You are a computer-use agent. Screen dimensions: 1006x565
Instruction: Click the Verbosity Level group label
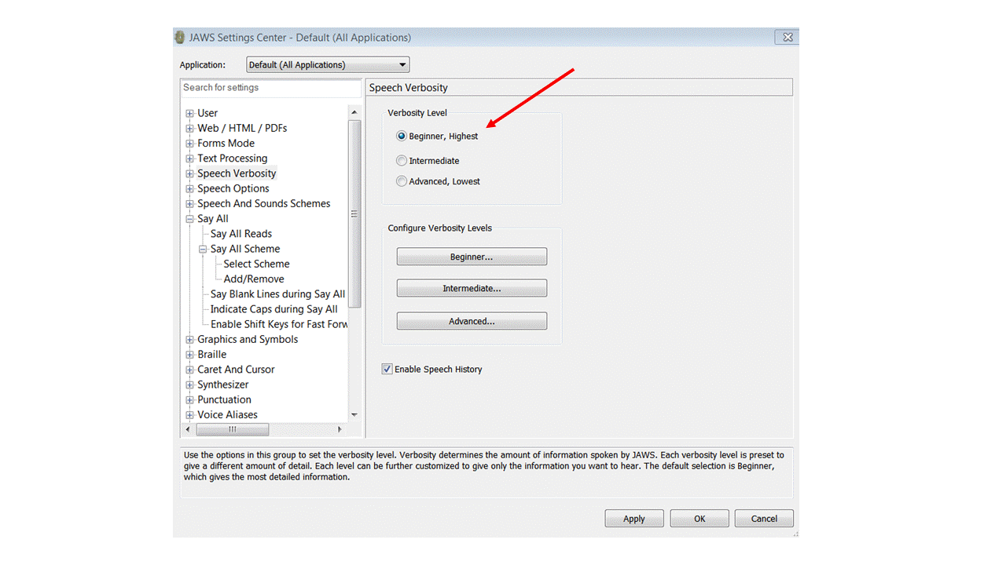(417, 113)
